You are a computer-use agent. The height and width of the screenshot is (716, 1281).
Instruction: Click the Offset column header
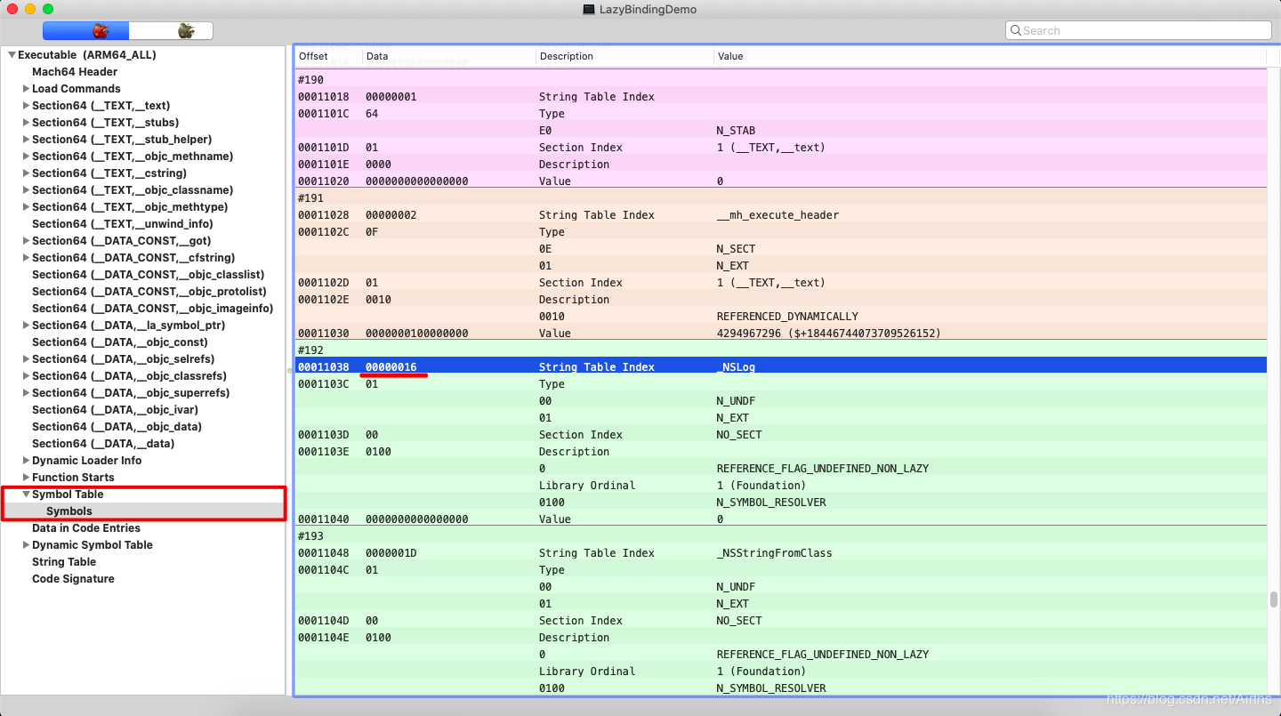[328, 56]
